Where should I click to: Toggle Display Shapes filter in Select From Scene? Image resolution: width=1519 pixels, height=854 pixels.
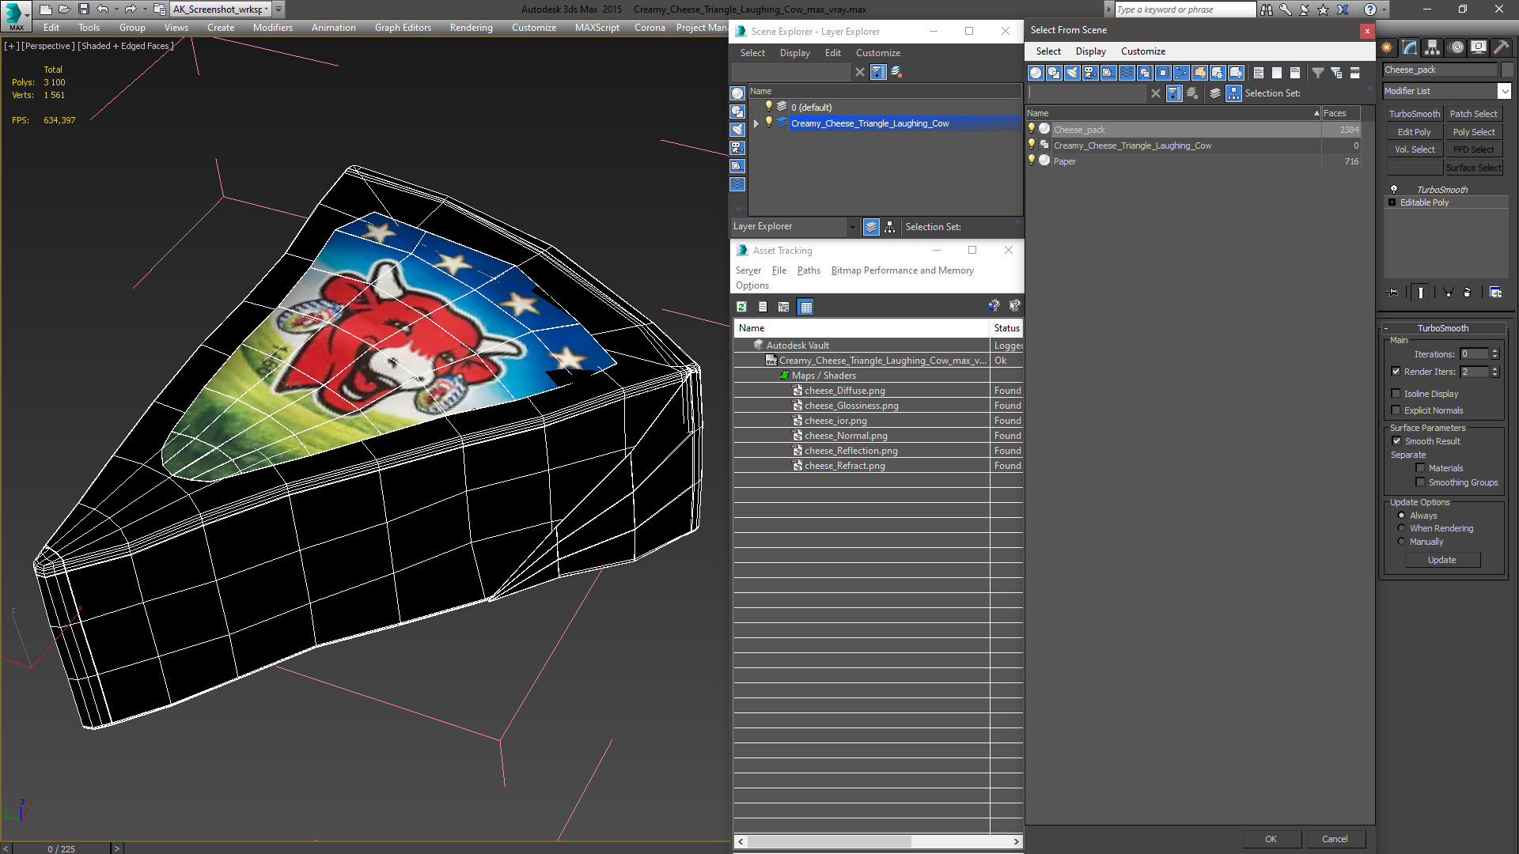pos(1054,73)
